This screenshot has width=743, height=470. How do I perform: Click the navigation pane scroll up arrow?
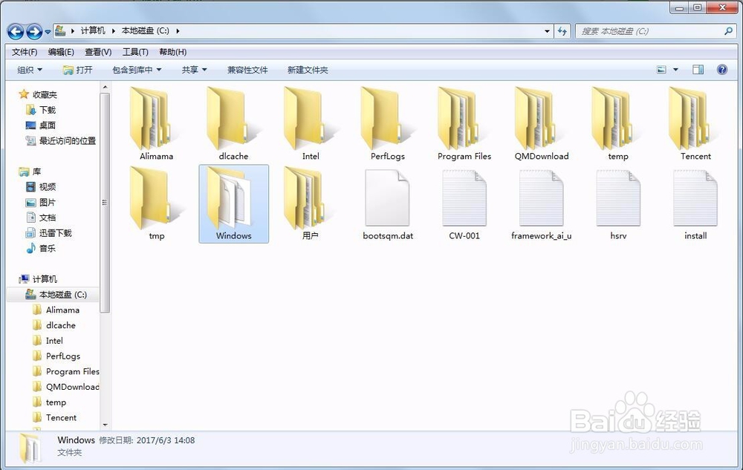(x=106, y=87)
